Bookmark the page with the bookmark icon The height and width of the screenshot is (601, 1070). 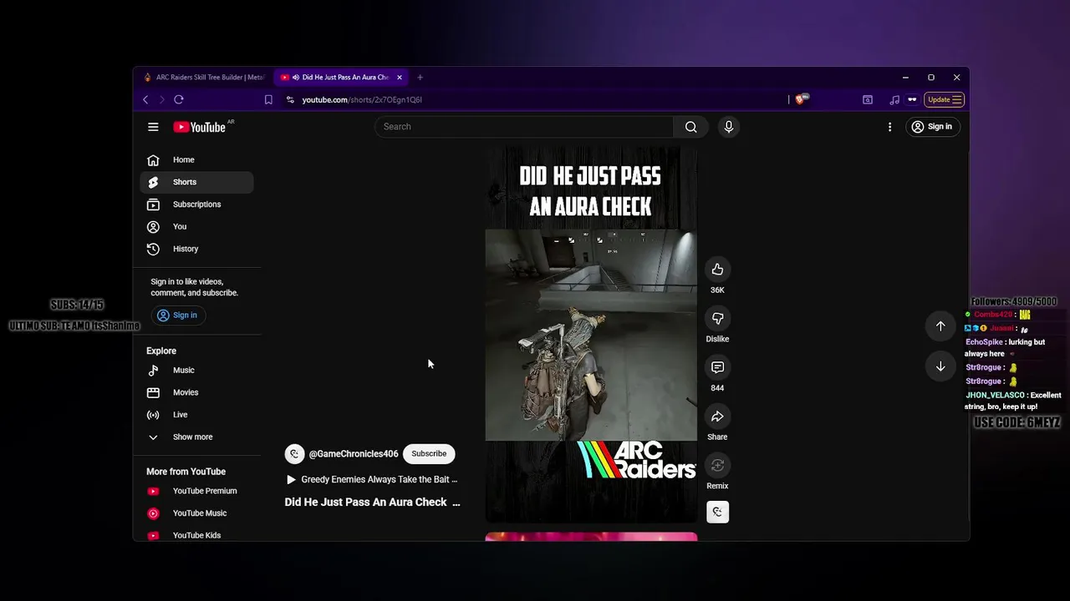[x=268, y=99]
